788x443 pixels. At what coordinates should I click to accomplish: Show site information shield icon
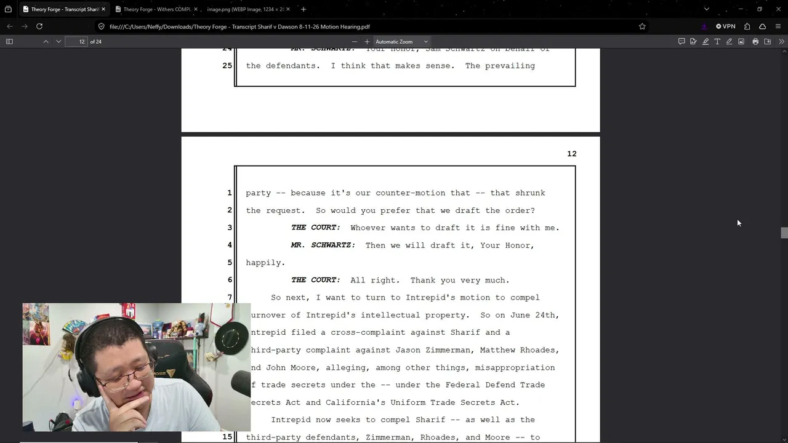(102, 26)
